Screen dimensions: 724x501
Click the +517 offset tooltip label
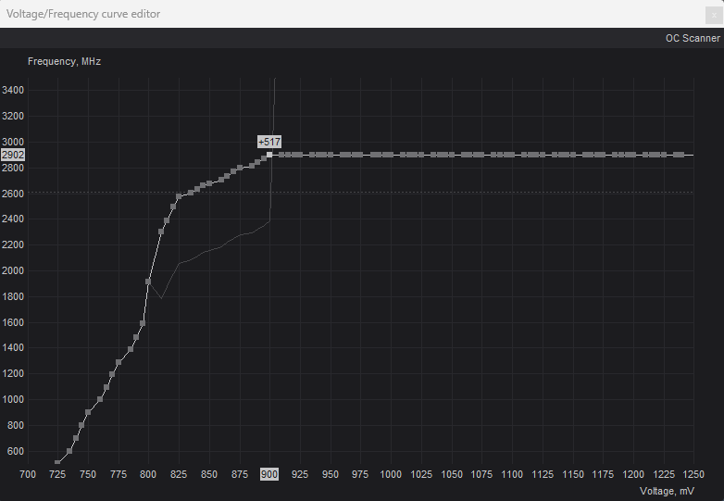click(x=269, y=142)
